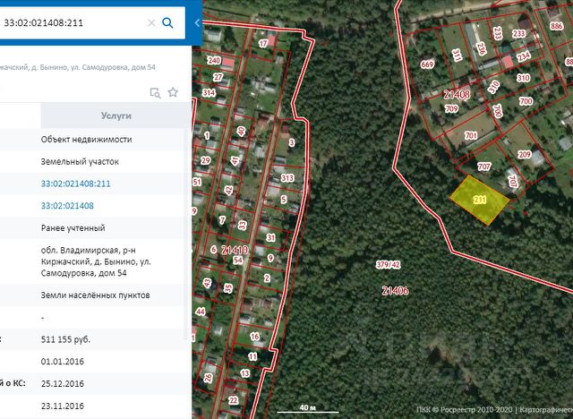Click the zoom-to-object icon
The height and width of the screenshot is (419, 573).
[x=155, y=91]
